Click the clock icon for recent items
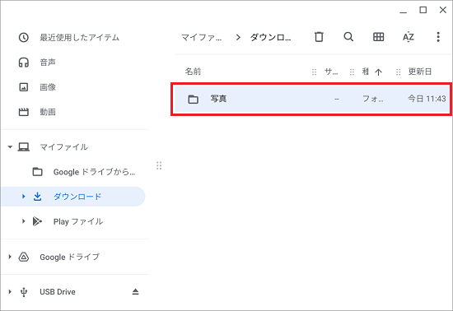Screen dimensions: 453x311 coord(24,38)
